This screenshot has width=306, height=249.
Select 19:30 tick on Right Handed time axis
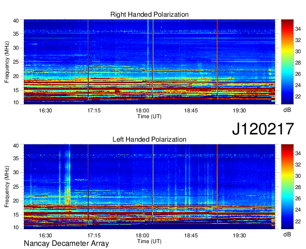[x=239, y=111]
